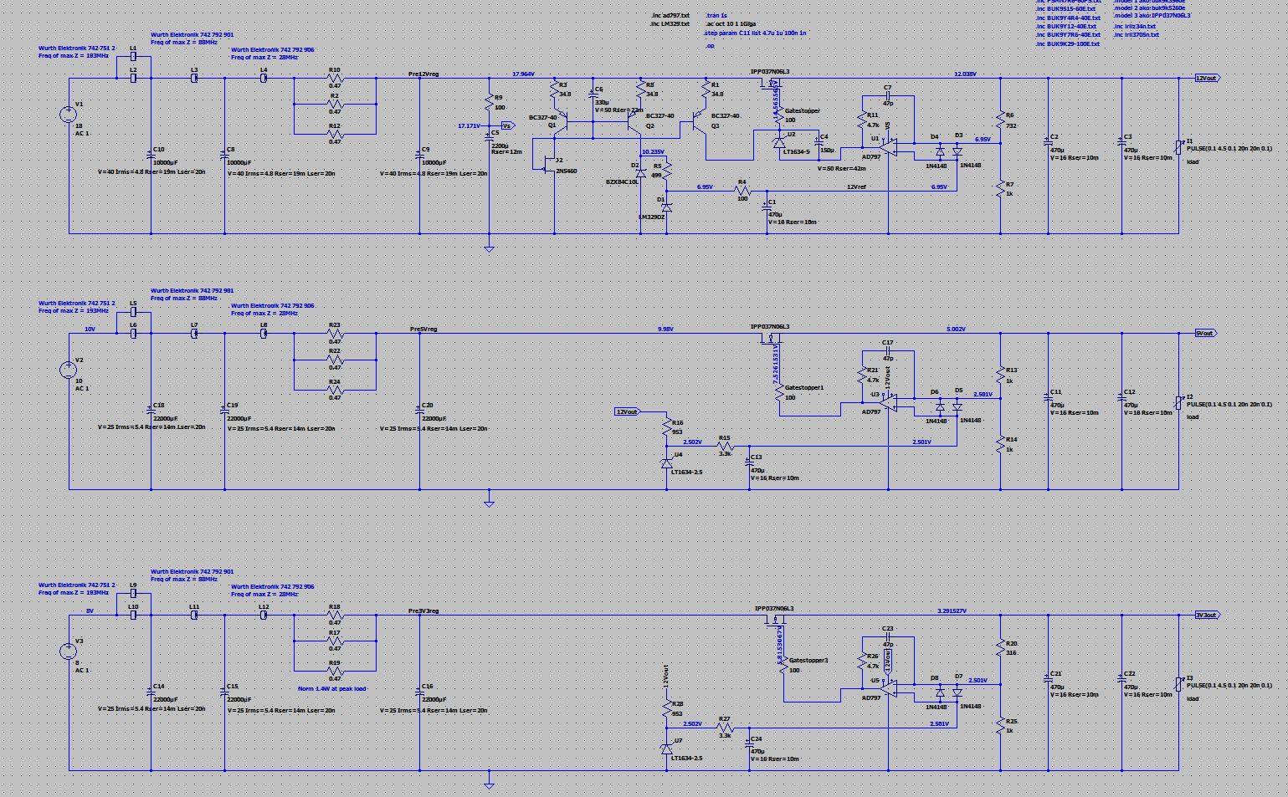Click Gatestopper1 resistor label
The image size is (1288, 797).
(x=804, y=388)
